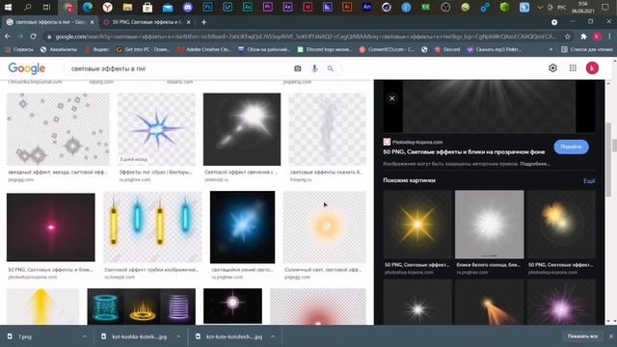The height and width of the screenshot is (347, 617).
Task: Open Microsoft Edge from the taskbar
Action: (x=88, y=7)
